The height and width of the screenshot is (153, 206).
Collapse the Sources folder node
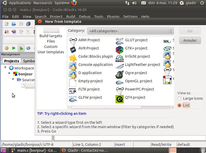coord(13,80)
